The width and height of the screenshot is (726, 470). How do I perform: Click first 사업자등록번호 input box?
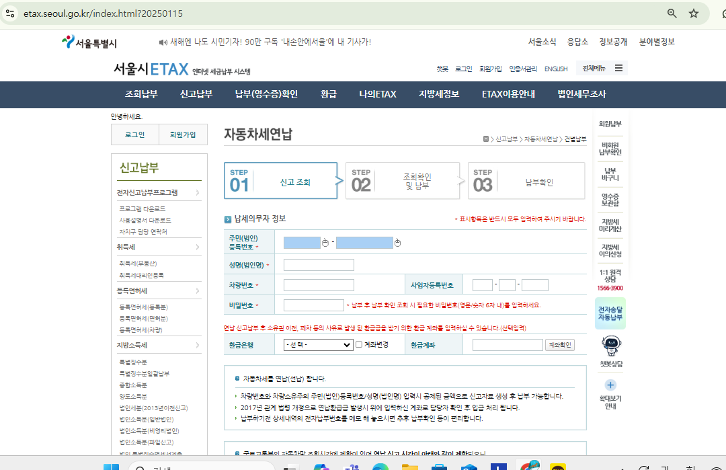[x=483, y=285]
